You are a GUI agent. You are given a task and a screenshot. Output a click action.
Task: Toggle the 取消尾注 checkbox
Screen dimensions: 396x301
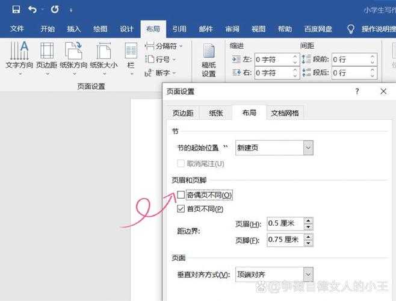[x=181, y=164]
